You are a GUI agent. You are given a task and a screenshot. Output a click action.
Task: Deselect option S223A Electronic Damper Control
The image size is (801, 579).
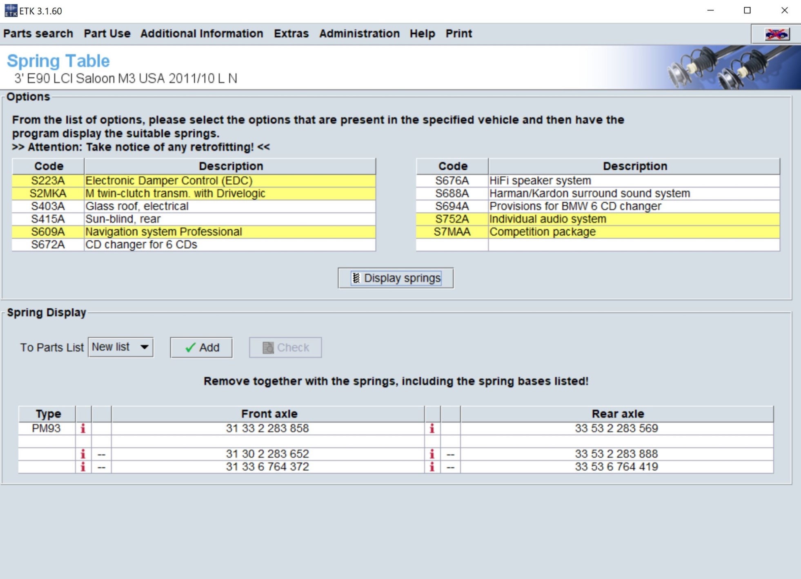(194, 180)
